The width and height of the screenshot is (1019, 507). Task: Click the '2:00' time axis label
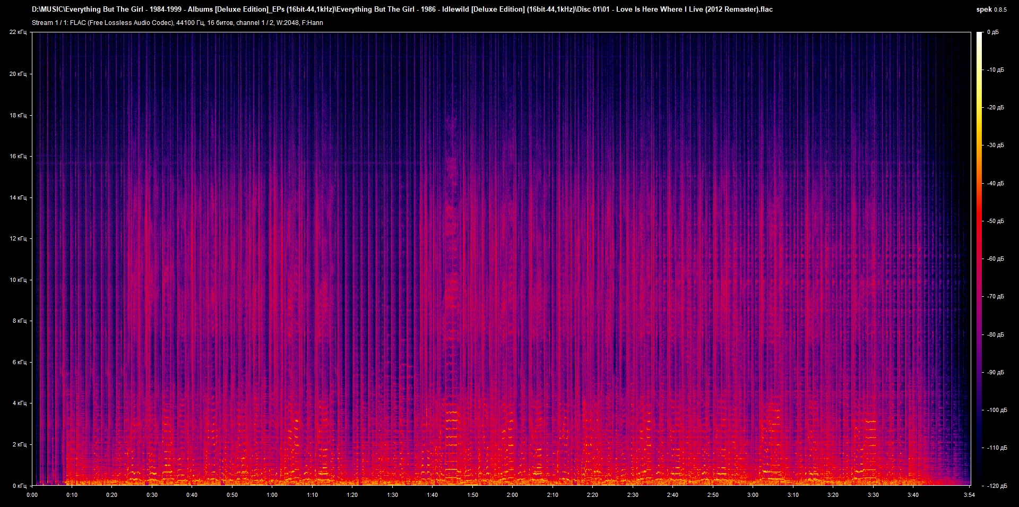tap(512, 495)
